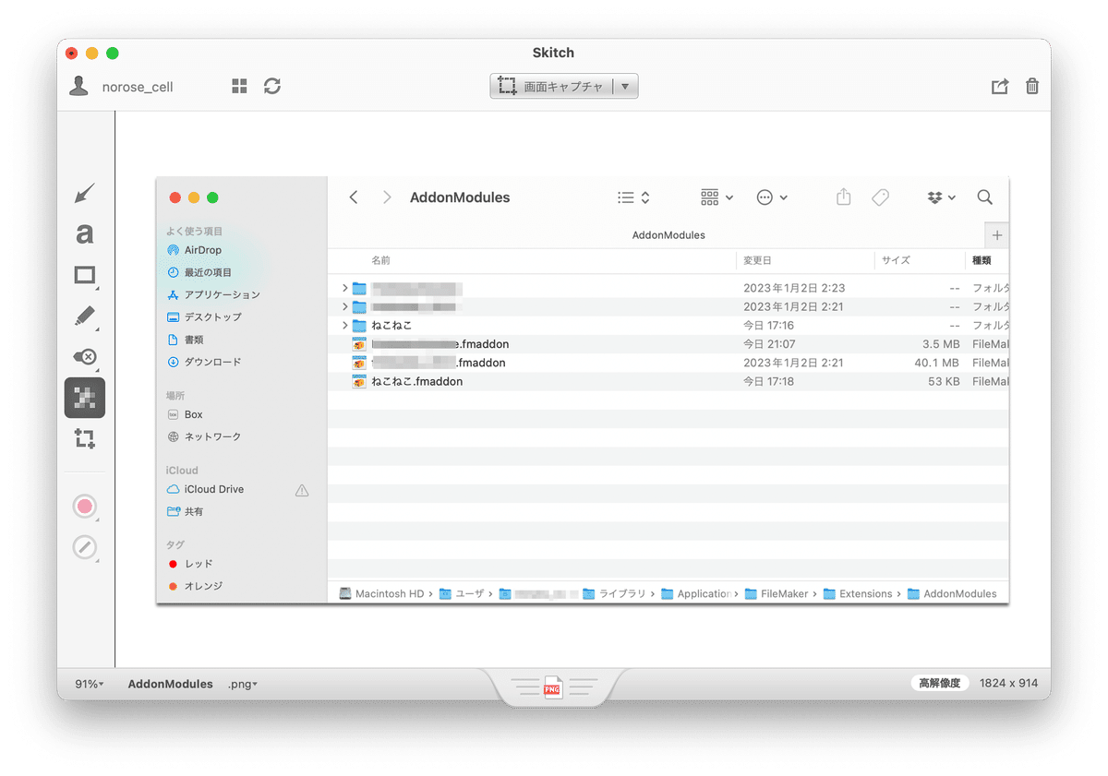Select the stamp tool
The height and width of the screenshot is (776, 1108).
84,356
